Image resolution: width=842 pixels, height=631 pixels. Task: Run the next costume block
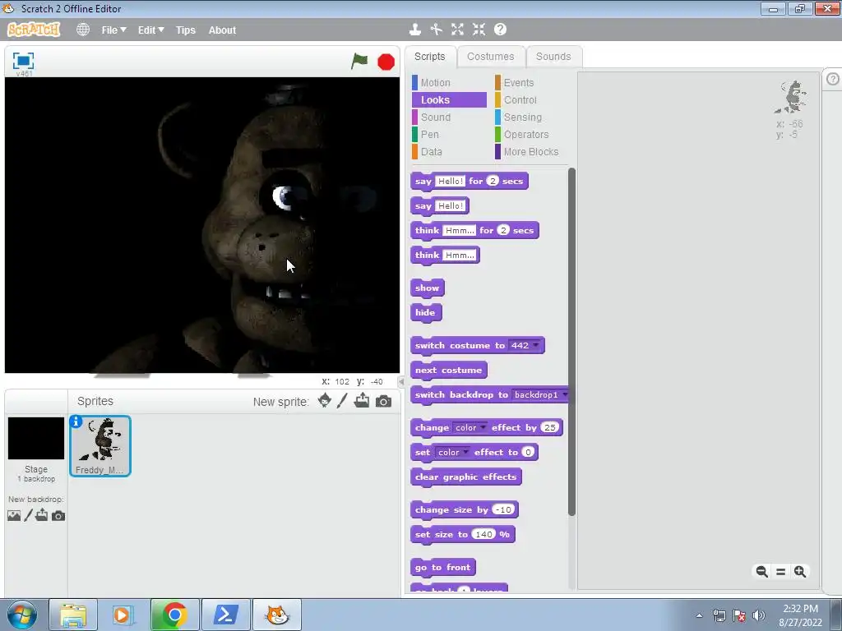point(448,371)
